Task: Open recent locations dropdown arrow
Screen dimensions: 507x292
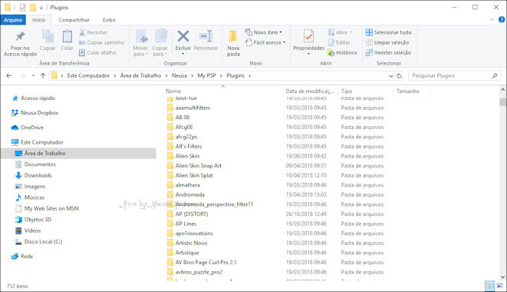Action: 33,75
